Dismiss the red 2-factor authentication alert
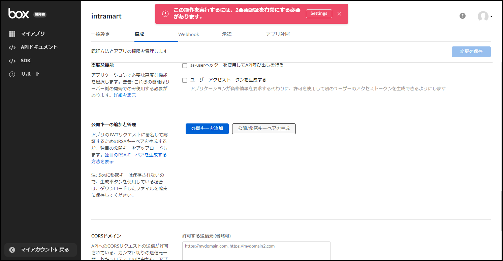 339,14
